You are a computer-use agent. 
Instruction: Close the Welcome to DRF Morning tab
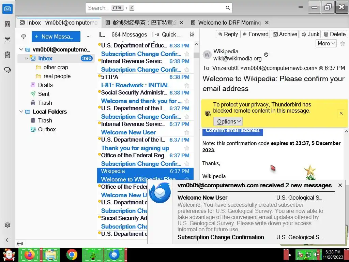(267, 23)
